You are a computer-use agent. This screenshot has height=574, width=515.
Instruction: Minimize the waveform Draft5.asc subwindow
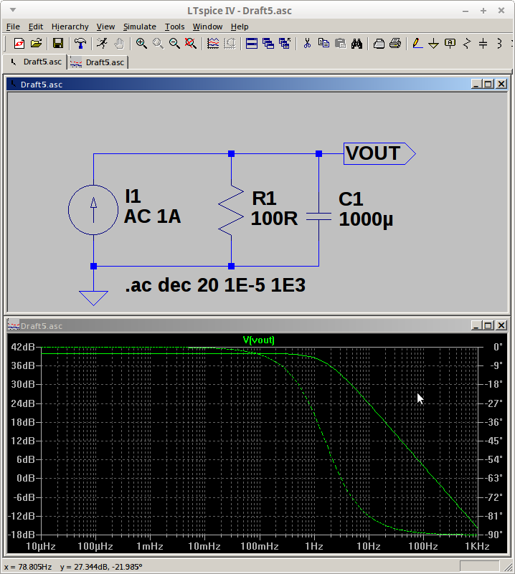[x=476, y=325]
